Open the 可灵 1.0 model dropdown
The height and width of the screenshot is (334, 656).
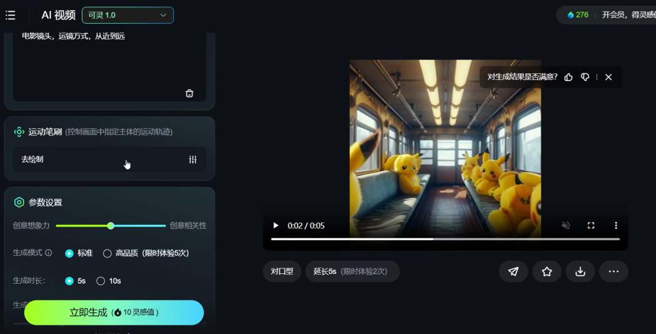point(128,15)
